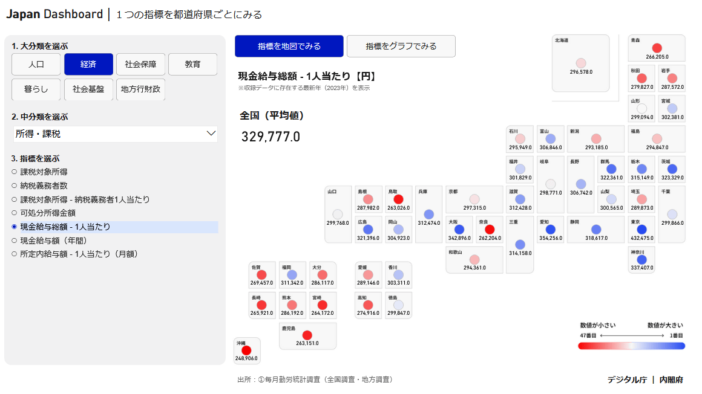Image resolution: width=702 pixels, height=394 pixels.
Task: Click the 広島 prefecture tile
Action: pos(367,230)
